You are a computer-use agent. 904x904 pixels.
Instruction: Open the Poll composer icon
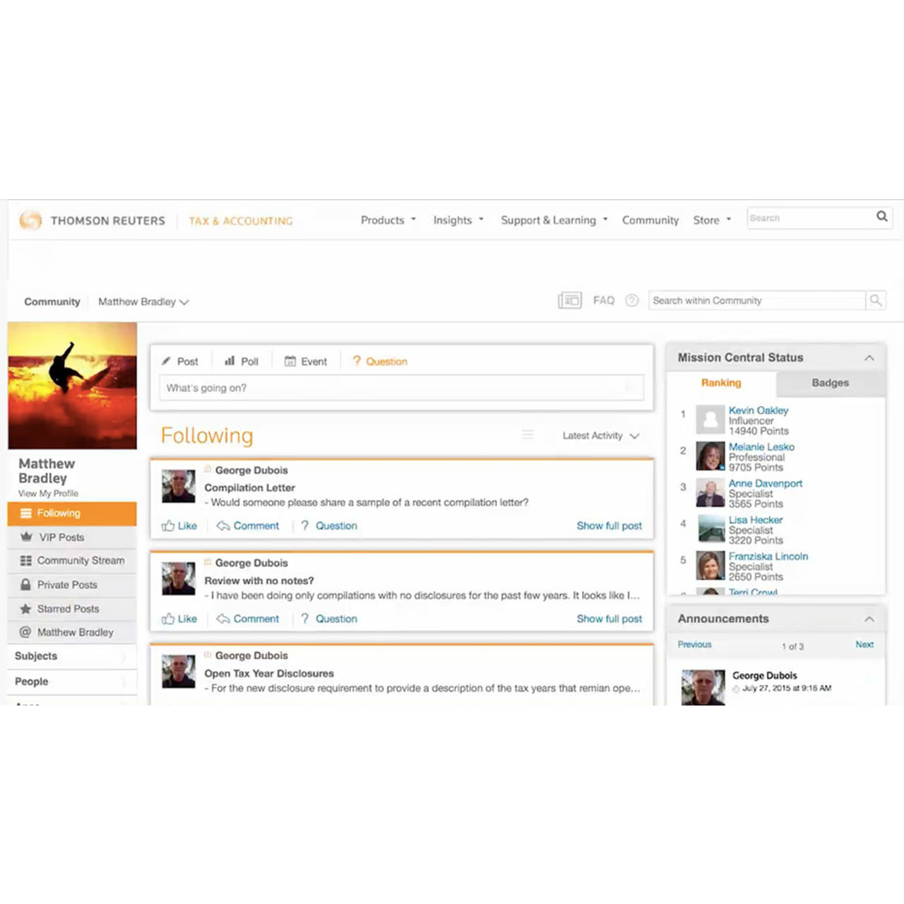coord(227,361)
